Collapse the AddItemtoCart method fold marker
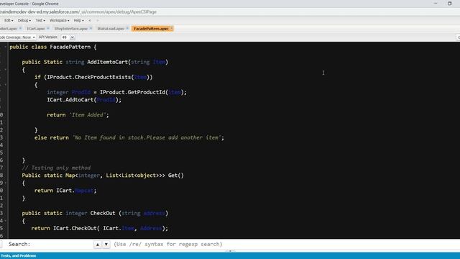This screenshot has width=460, height=259. pyautogui.click(x=5, y=70)
